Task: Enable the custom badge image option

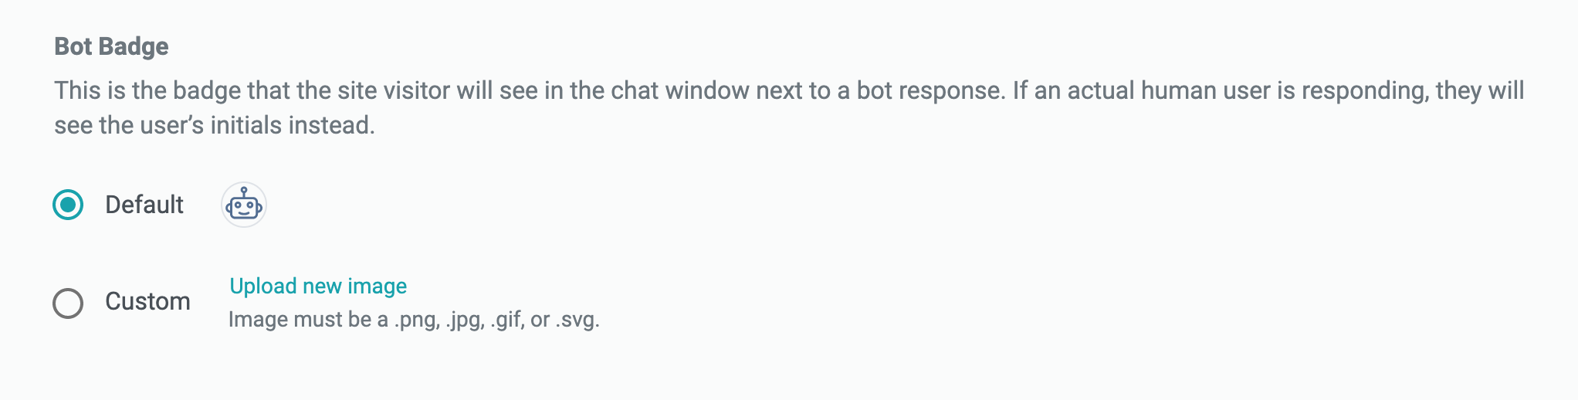Action: point(68,303)
